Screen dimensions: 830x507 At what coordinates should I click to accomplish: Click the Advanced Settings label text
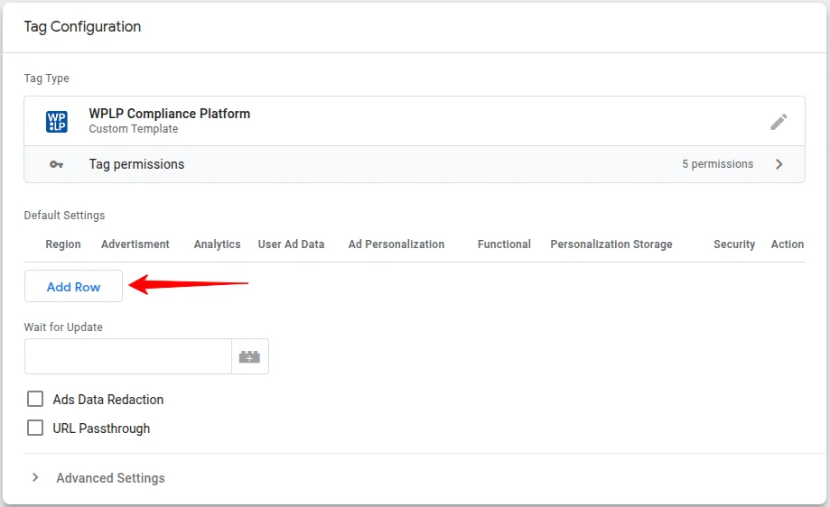click(110, 478)
